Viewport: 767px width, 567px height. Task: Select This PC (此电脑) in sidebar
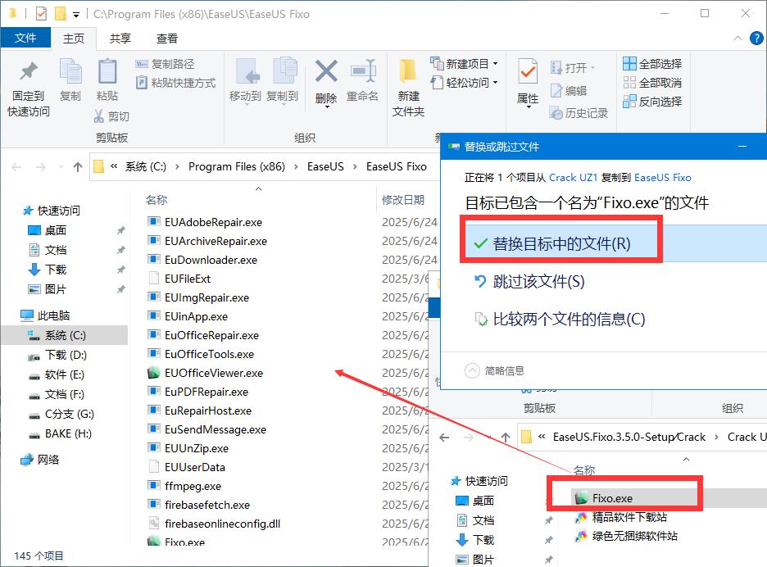46,315
